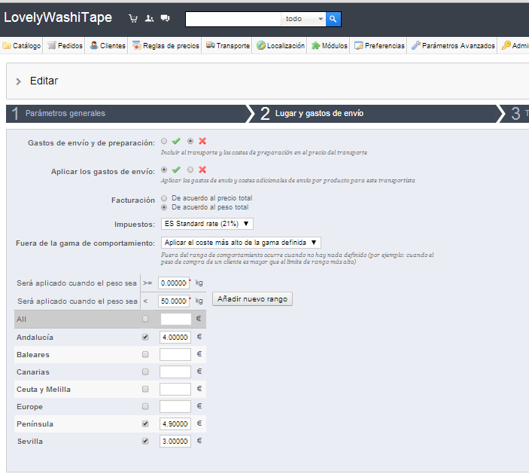The height and width of the screenshot is (474, 529).
Task: Click the LovelyWashiTape shop title
Action: coord(58,17)
